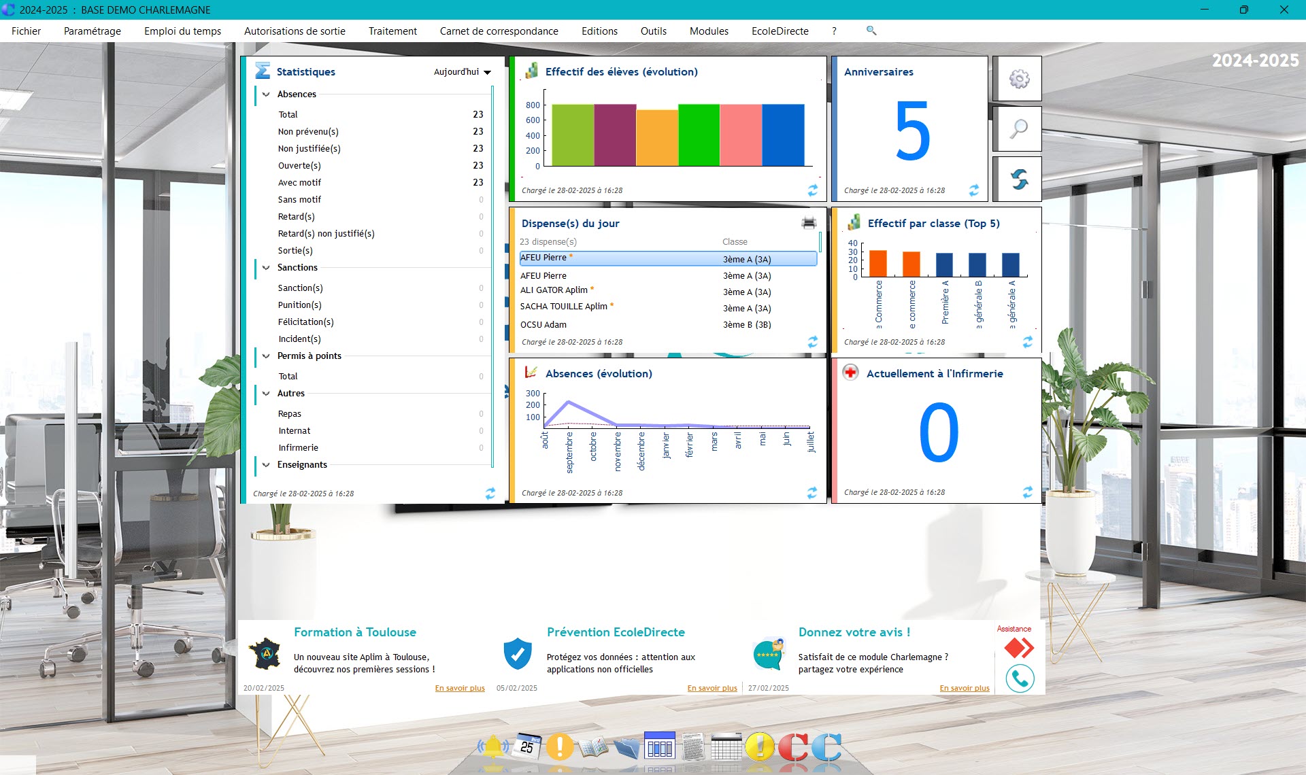Click the Formation à Toulouse headline
This screenshot has height=775, width=1306.
coord(355,632)
